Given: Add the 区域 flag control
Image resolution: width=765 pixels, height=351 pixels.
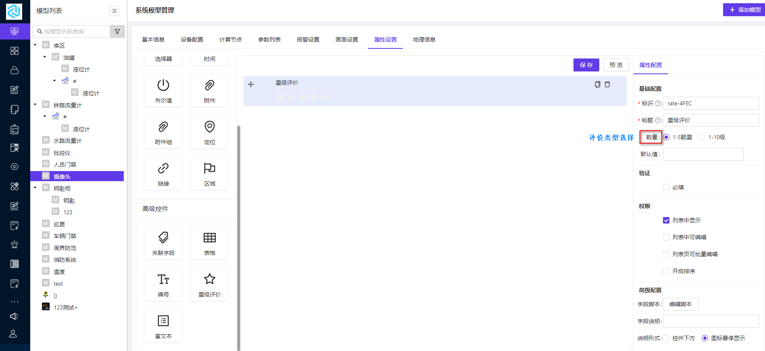Looking at the screenshot, I should [210, 174].
